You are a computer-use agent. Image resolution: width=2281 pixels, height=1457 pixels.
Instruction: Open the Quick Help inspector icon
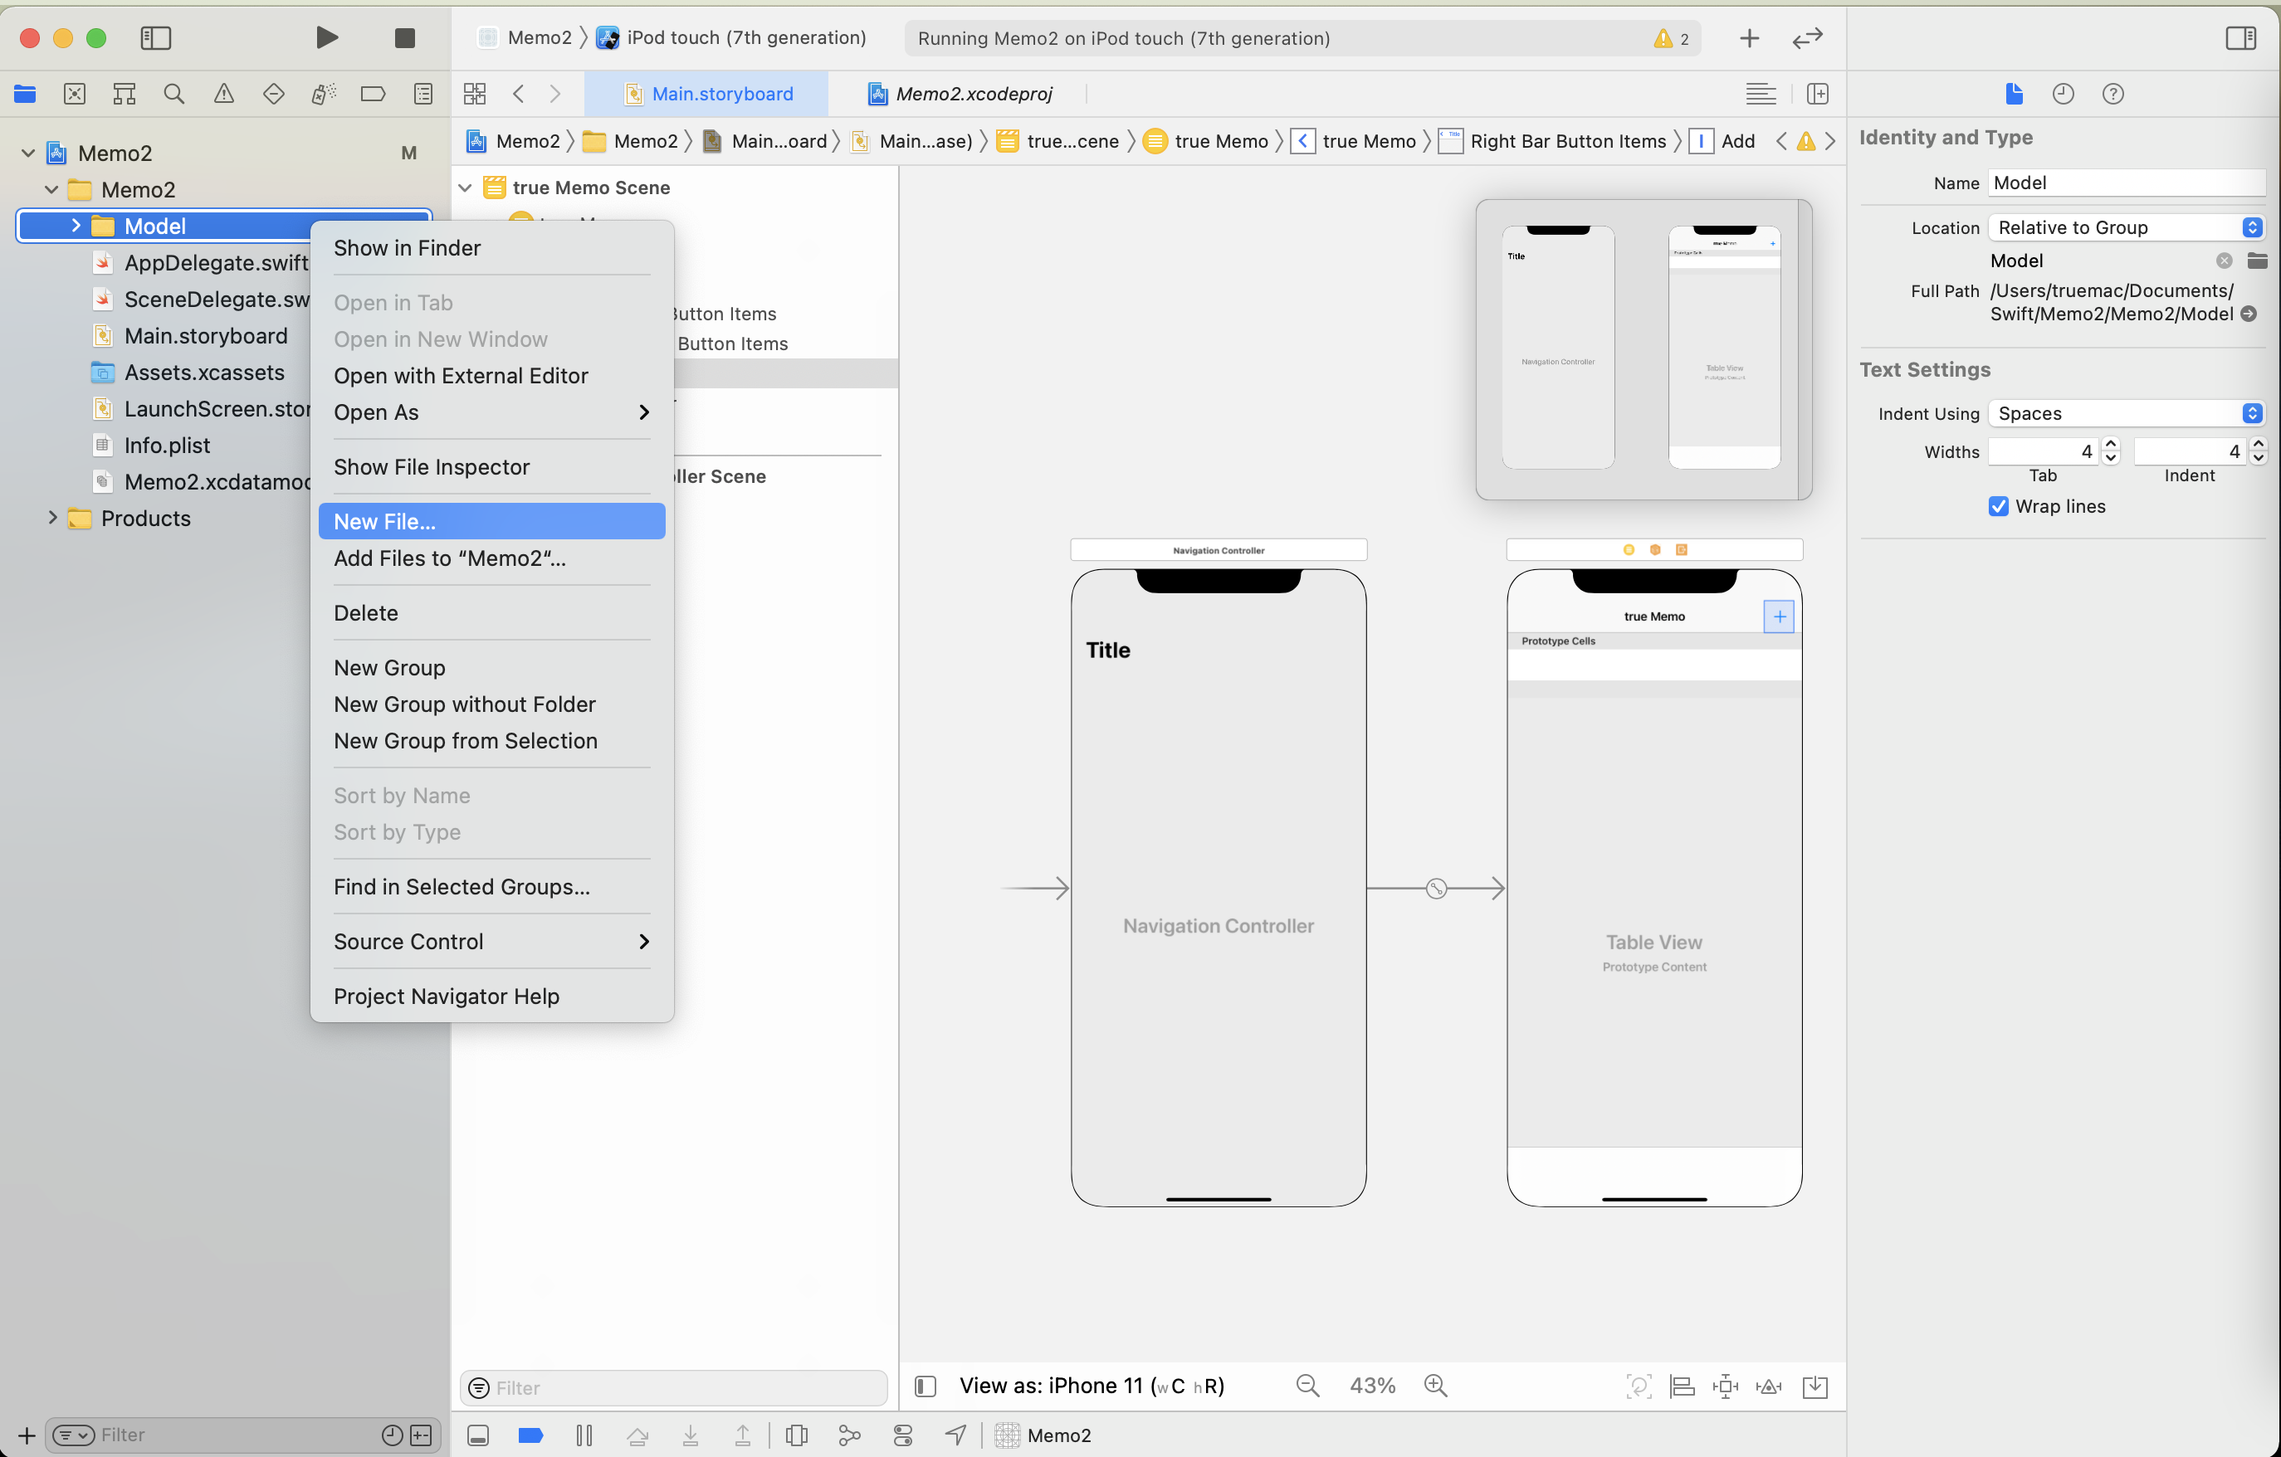[x=2112, y=94]
